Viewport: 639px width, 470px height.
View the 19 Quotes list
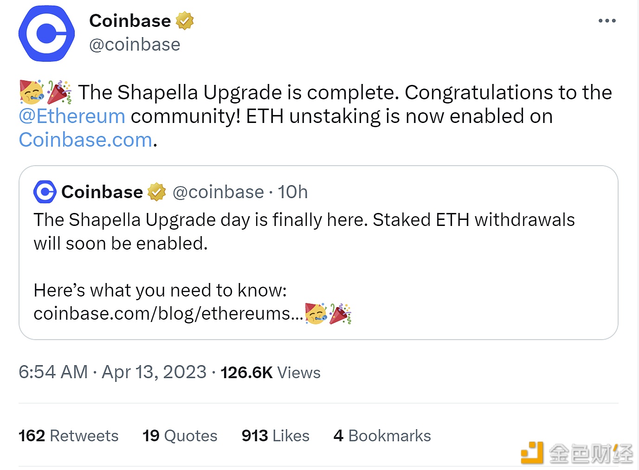point(180,436)
